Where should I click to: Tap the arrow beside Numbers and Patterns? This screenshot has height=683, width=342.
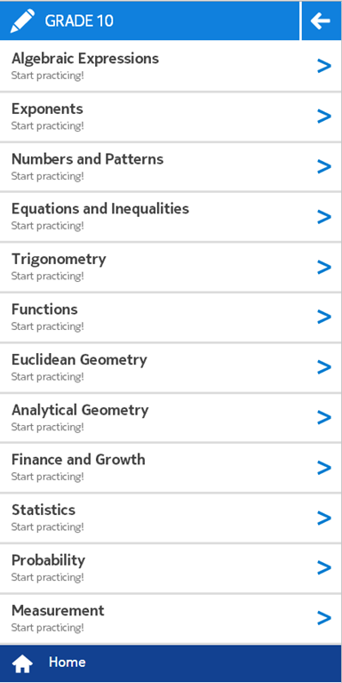[324, 166]
